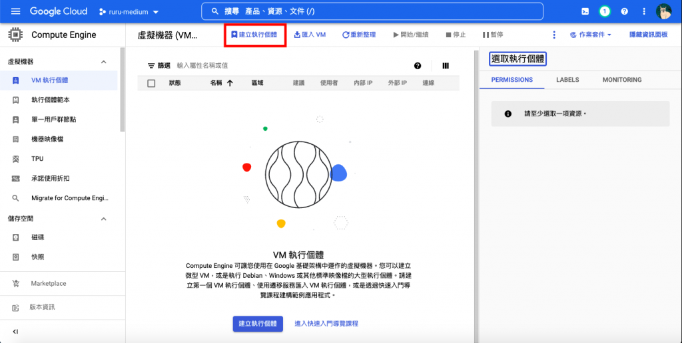Click 進入快速入門導覽課程 link
The height and width of the screenshot is (343, 682).
(326, 324)
